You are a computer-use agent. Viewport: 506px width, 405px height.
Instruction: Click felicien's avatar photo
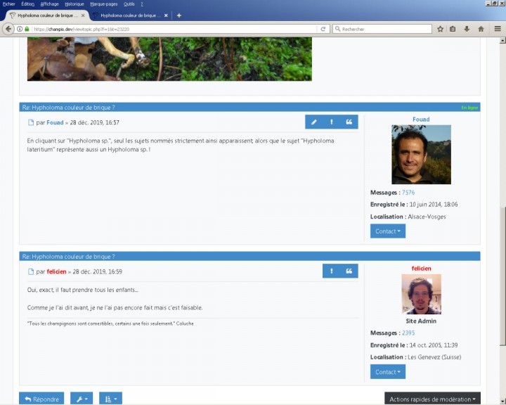coord(421,294)
